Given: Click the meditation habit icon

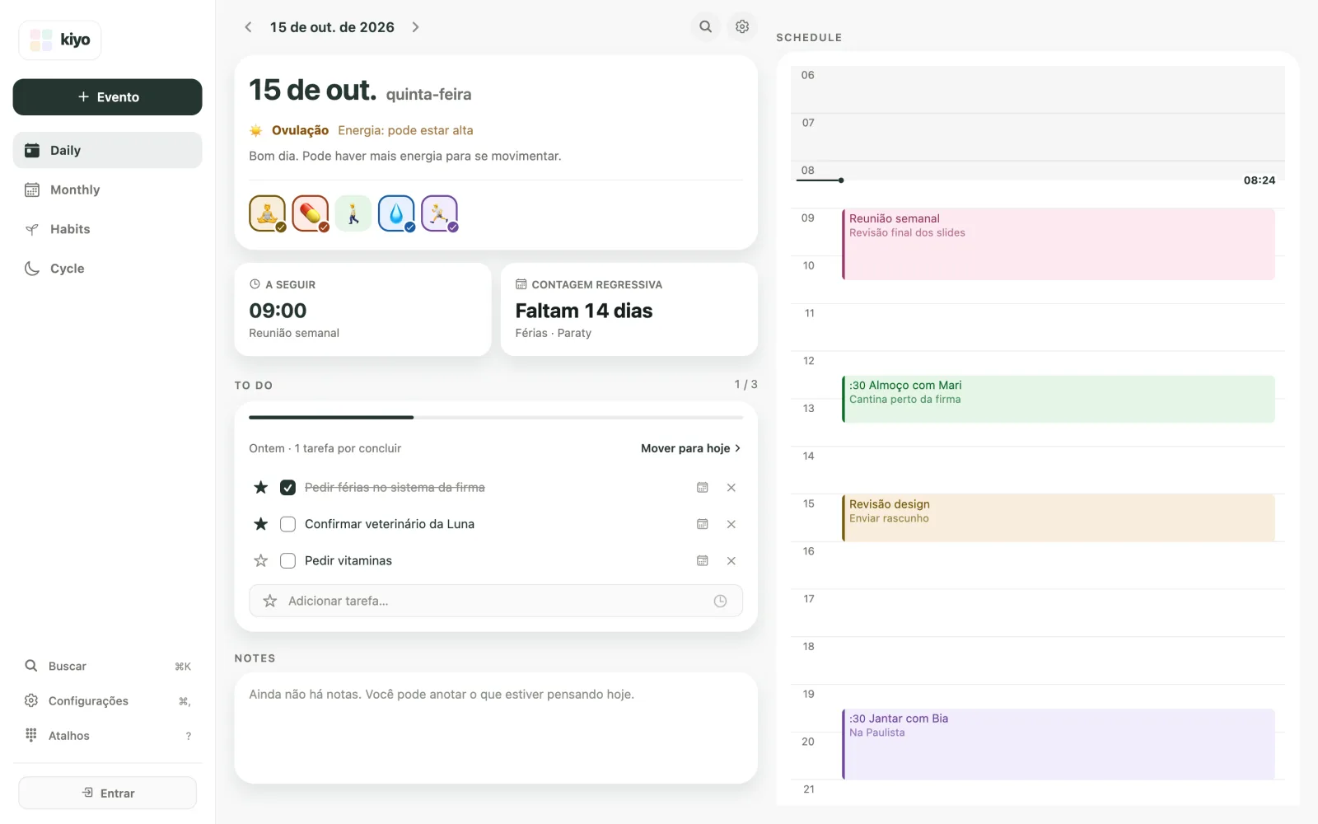Looking at the screenshot, I should point(268,213).
